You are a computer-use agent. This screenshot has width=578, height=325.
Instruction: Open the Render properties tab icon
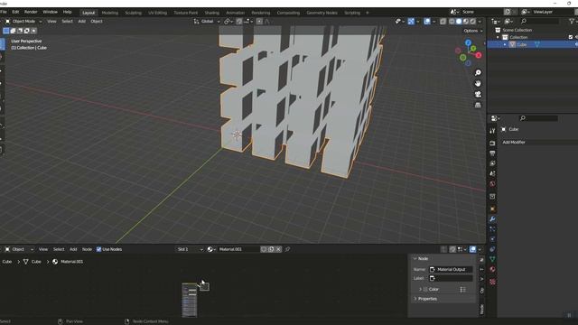492,143
